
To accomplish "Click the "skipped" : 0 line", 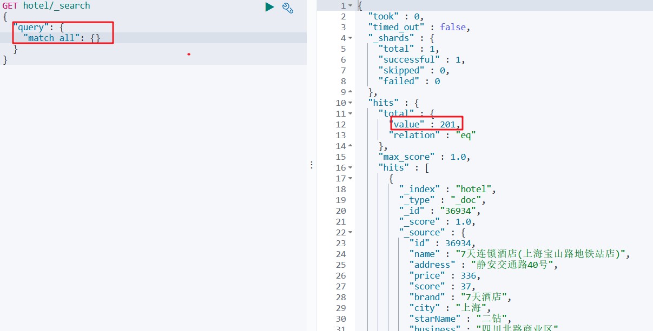I will pyautogui.click(x=414, y=70).
